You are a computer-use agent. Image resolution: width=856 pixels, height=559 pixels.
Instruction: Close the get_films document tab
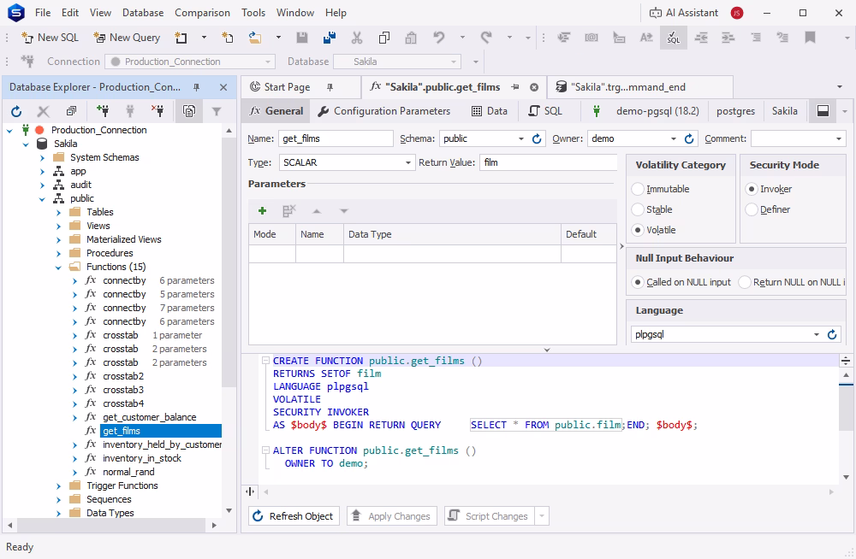[x=534, y=87]
